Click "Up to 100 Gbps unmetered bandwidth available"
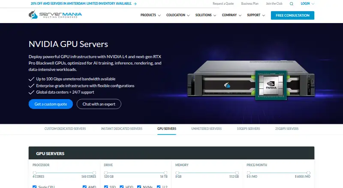Screen dimensions: 343x188 pos(76,79)
